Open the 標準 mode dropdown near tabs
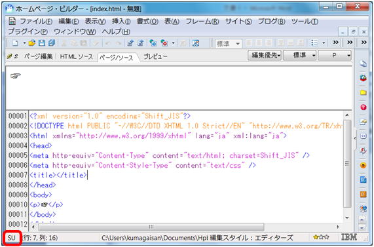This screenshot has height=247, width=374. coord(300,56)
